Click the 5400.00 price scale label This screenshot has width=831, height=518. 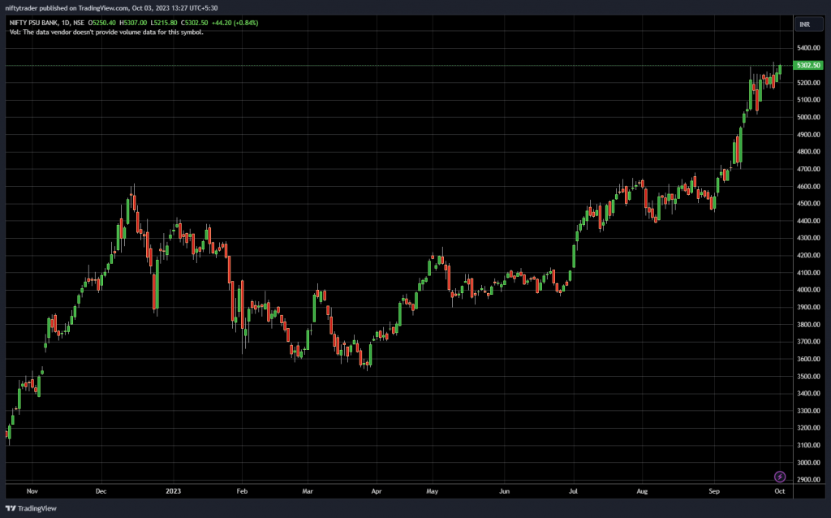pyautogui.click(x=808, y=48)
